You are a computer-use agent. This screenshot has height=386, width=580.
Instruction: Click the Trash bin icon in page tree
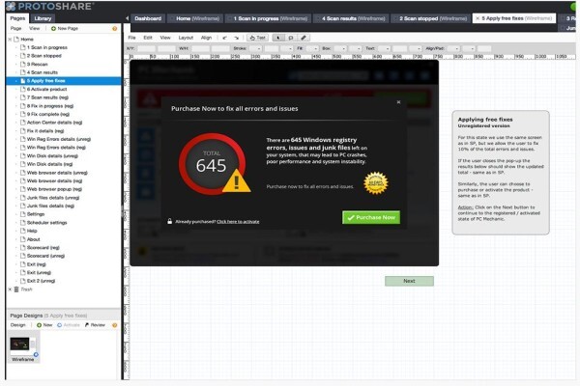pyautogui.click(x=16, y=289)
